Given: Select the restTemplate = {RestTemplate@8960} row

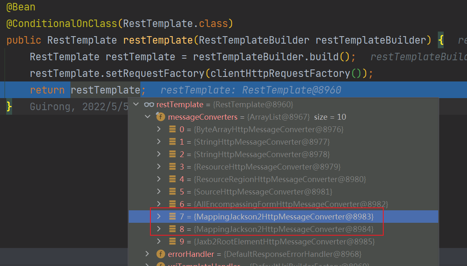Looking at the screenshot, I should (283, 104).
